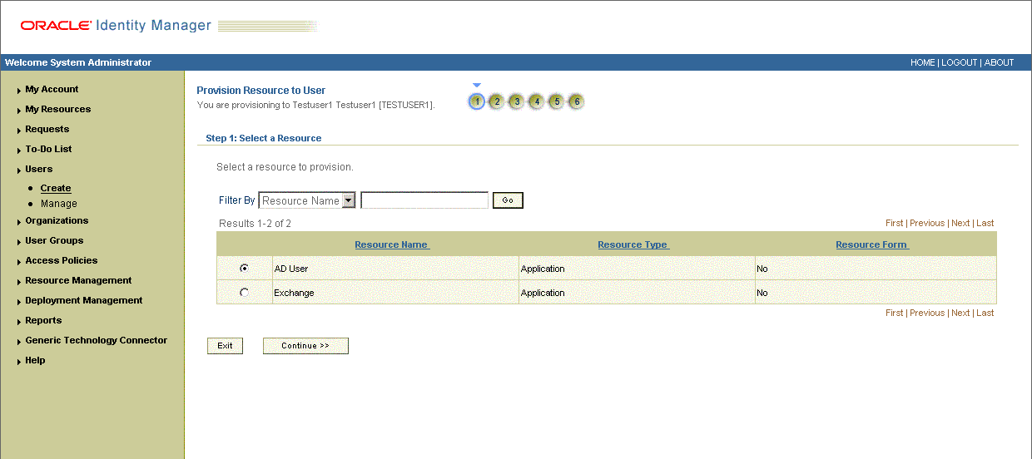Expand the My Resources menu

point(58,109)
